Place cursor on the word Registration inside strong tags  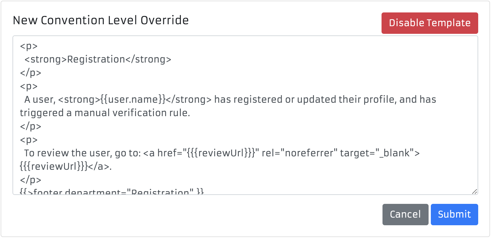click(x=96, y=59)
